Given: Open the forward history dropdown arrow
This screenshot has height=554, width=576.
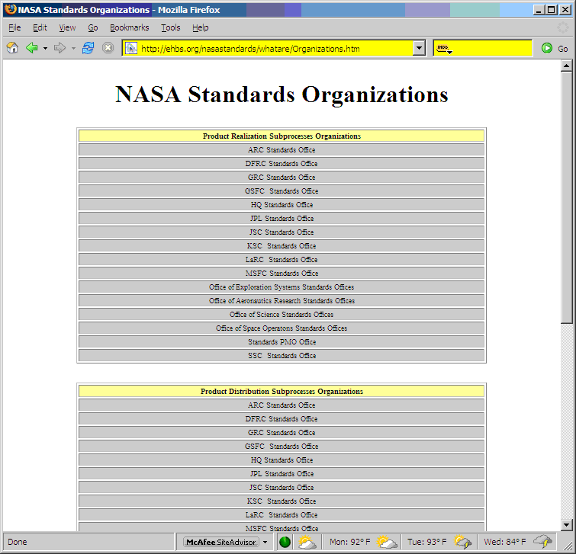Looking at the screenshot, I should [x=73, y=49].
